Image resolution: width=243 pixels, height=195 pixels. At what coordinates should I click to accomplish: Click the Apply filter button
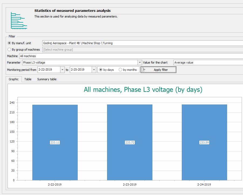click(158, 70)
